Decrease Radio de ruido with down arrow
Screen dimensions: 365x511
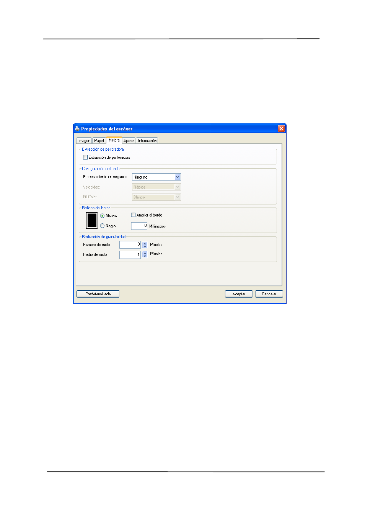[145, 257]
